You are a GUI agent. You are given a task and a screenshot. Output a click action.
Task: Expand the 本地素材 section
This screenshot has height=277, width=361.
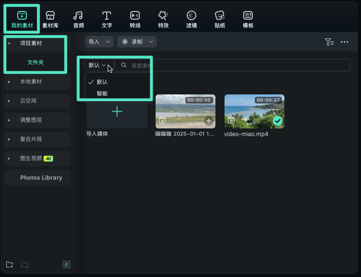coord(9,82)
